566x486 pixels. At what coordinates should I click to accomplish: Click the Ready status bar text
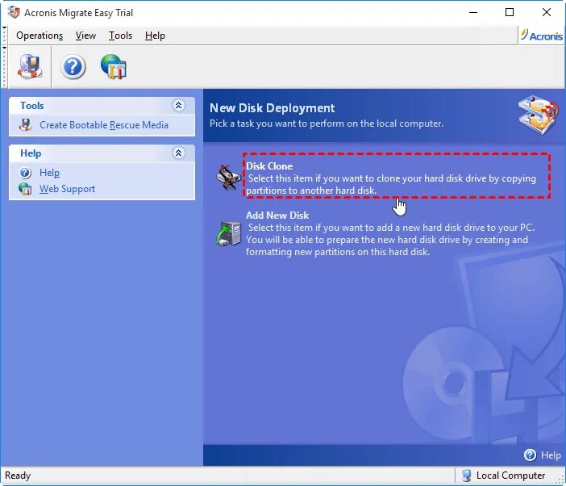click(18, 476)
